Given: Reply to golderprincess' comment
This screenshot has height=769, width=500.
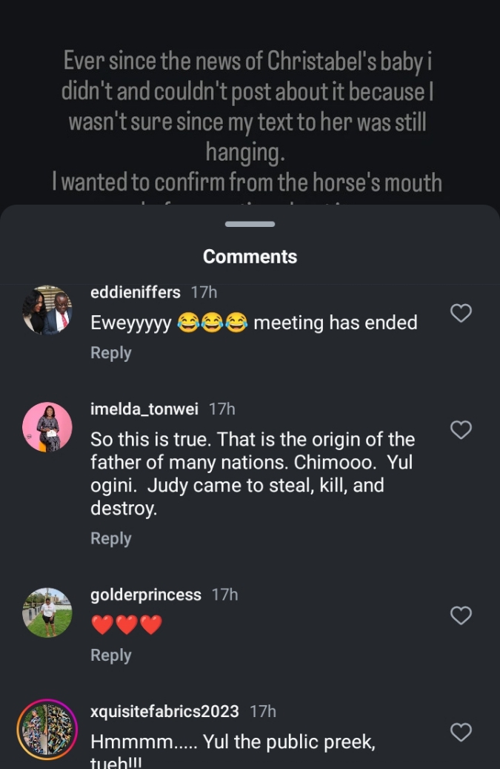Looking at the screenshot, I should pyautogui.click(x=110, y=656).
